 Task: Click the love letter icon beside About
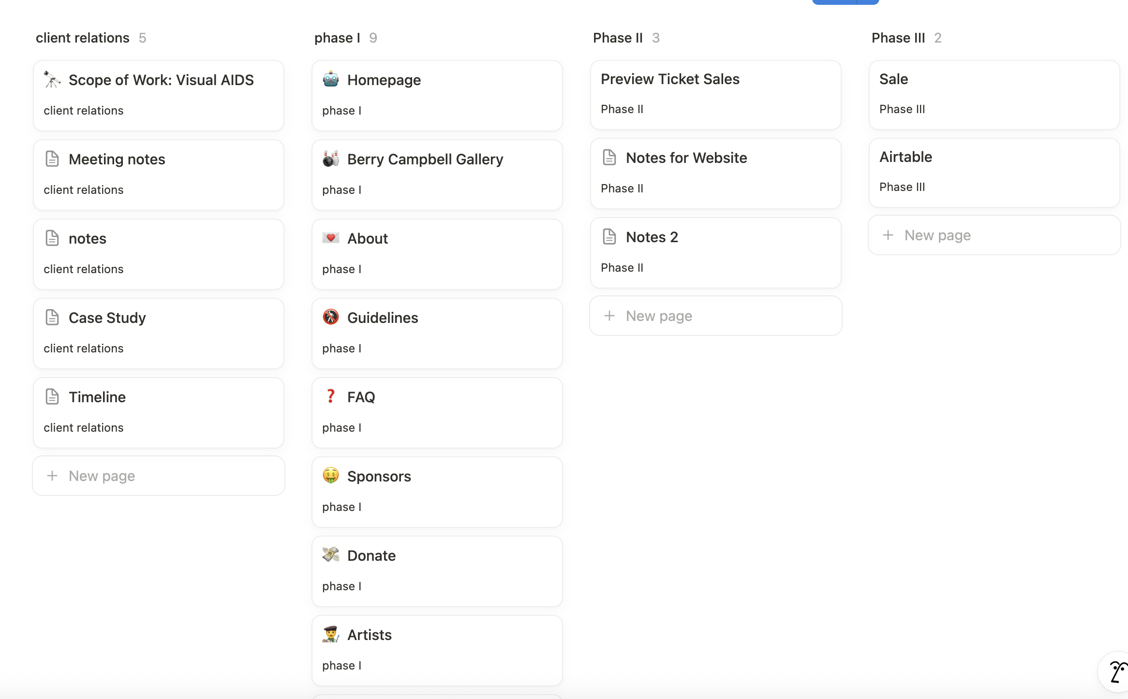point(331,238)
